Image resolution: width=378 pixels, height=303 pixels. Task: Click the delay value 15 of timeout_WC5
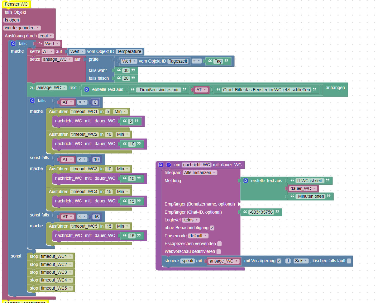pyautogui.click(x=109, y=226)
